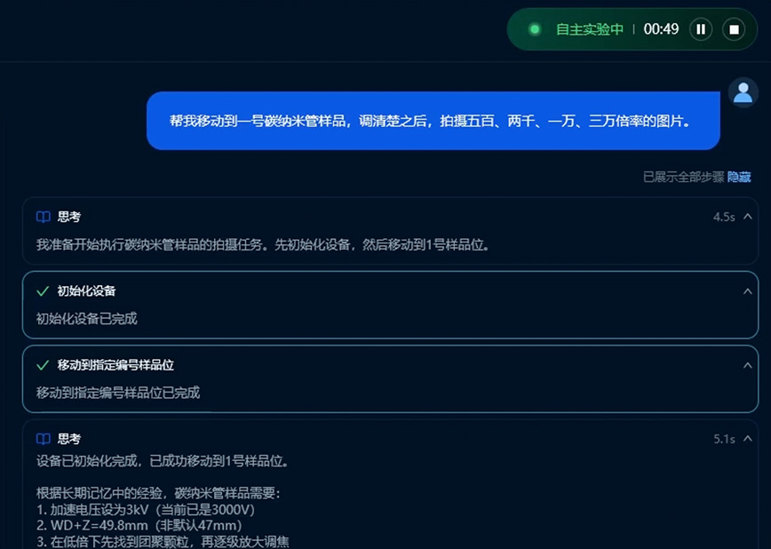Screen dimensions: 771x549
Task: Click the 5.1s duration label
Action: pos(724,439)
